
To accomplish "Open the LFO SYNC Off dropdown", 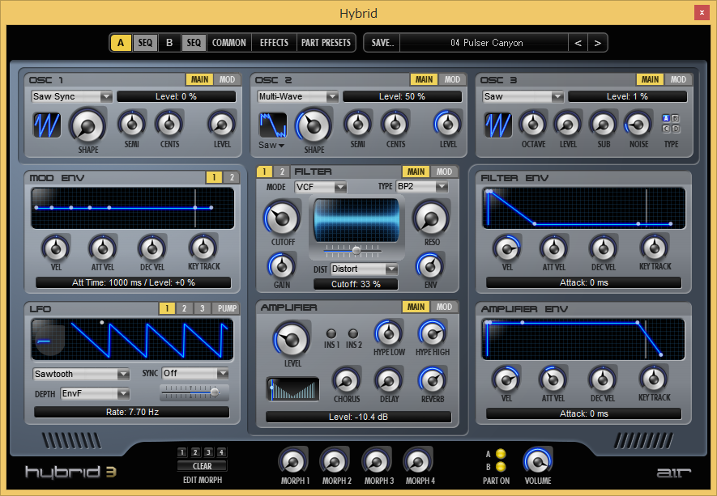I will (195, 373).
